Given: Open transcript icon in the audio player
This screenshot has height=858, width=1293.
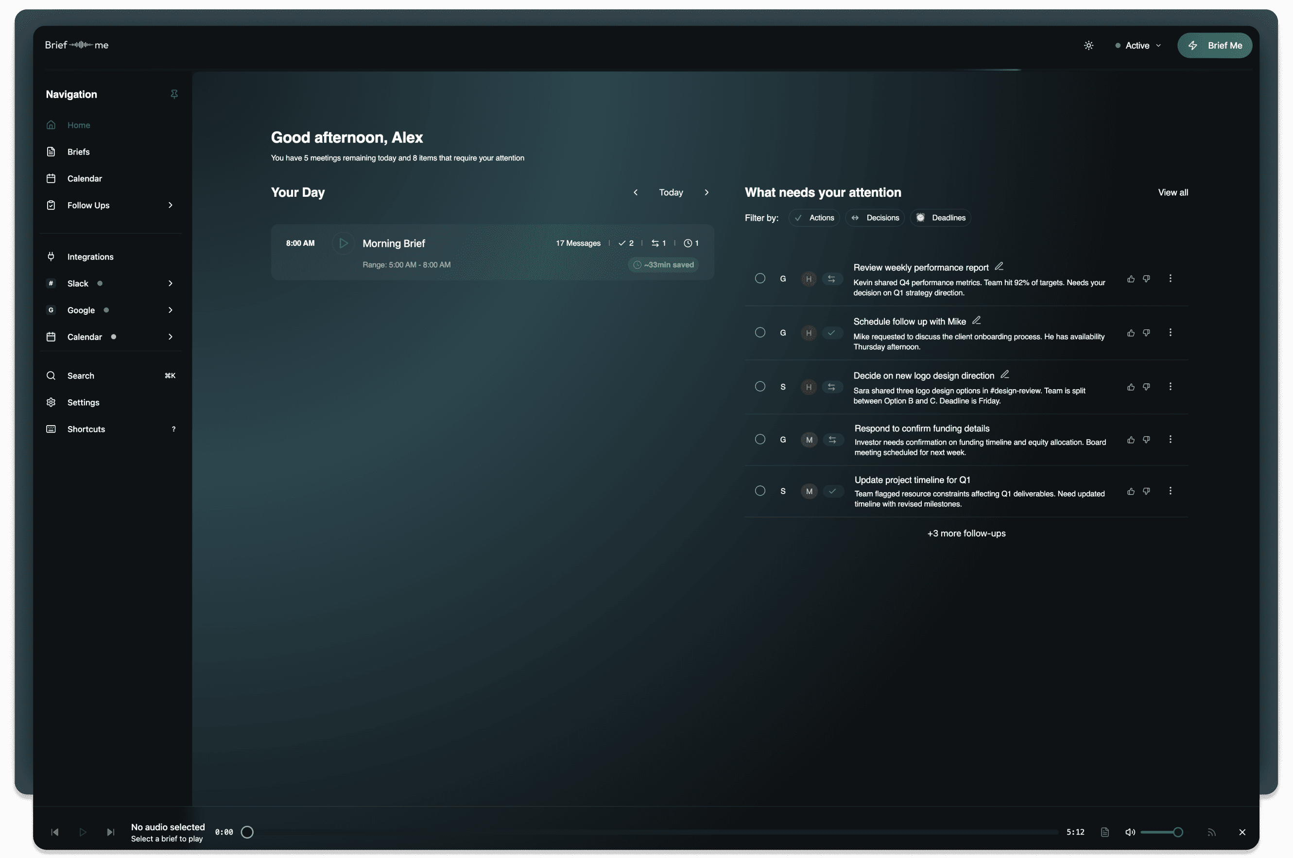Looking at the screenshot, I should pos(1104,832).
